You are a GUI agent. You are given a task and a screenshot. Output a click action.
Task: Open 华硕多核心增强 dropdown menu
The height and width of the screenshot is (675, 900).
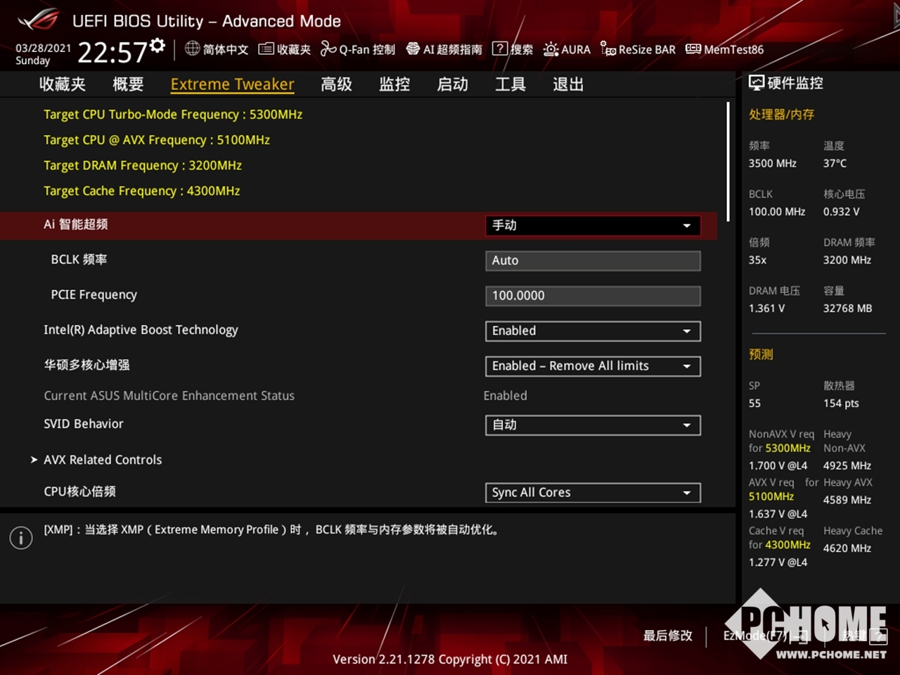click(592, 366)
